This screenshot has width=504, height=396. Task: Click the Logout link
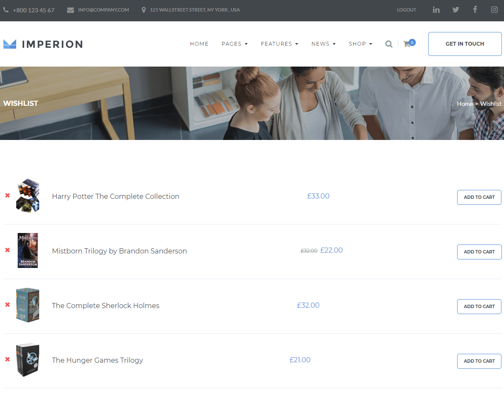[x=406, y=10]
